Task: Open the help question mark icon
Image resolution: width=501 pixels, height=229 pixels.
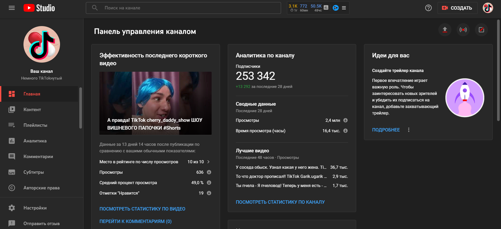Action: [428, 8]
